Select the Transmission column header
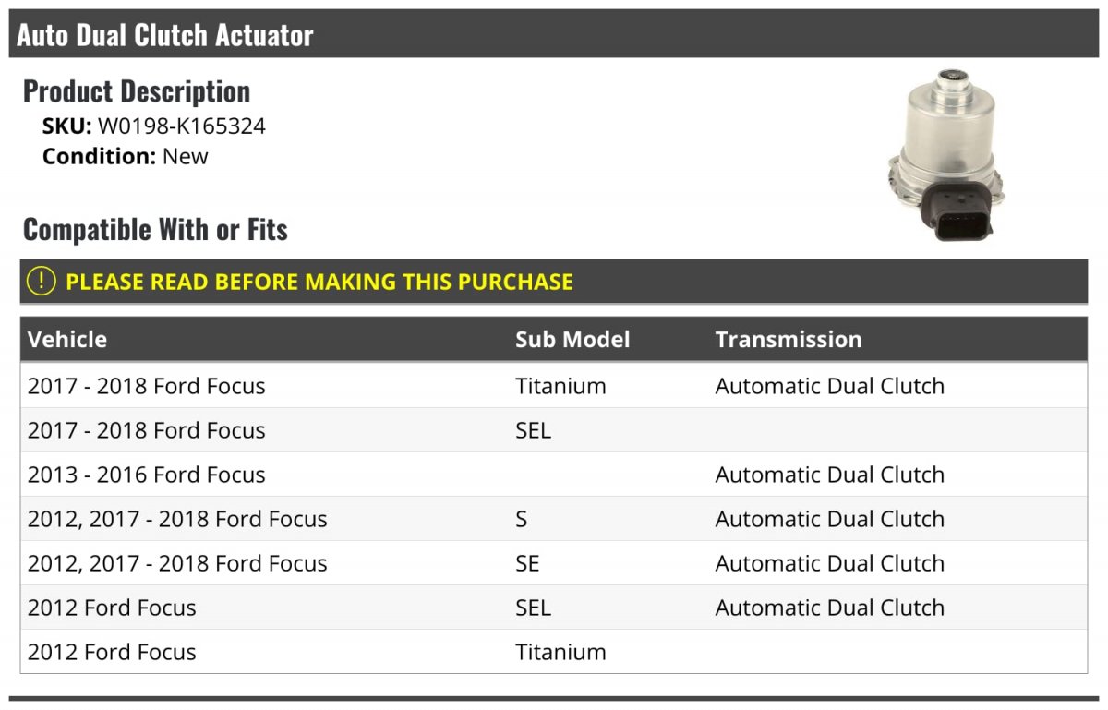Viewport: 1108px width, 710px height. tap(789, 339)
